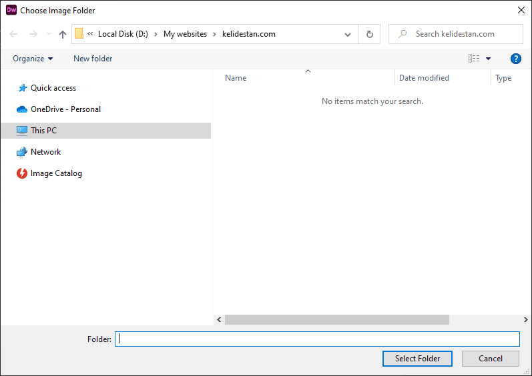The image size is (532, 376).
Task: Go up one folder level
Action: pos(63,34)
